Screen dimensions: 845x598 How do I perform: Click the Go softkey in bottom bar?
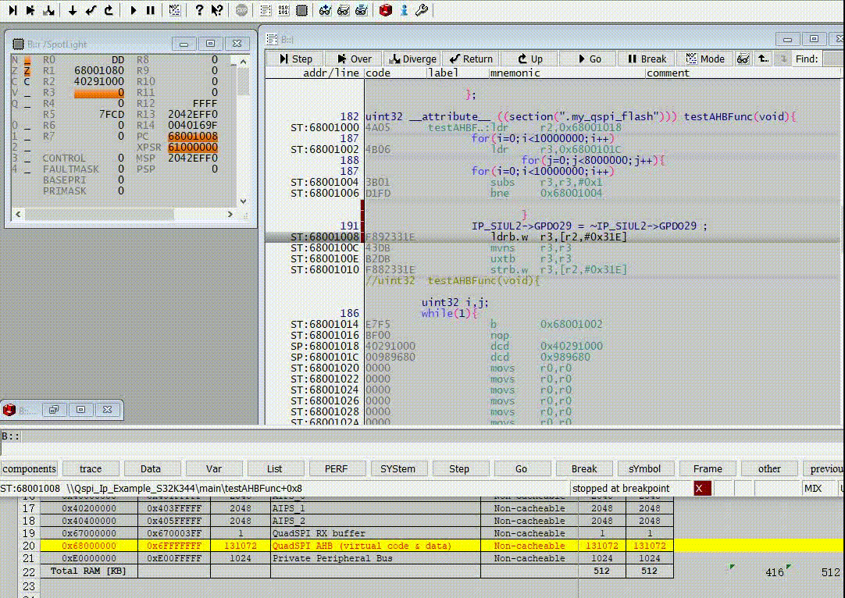521,468
